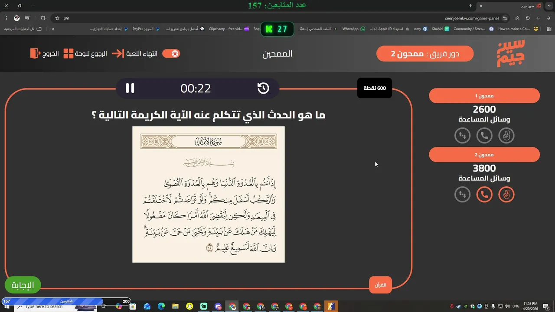This screenshot has height=312, width=555.
Task: Click the Windows Start button
Action: (7, 306)
